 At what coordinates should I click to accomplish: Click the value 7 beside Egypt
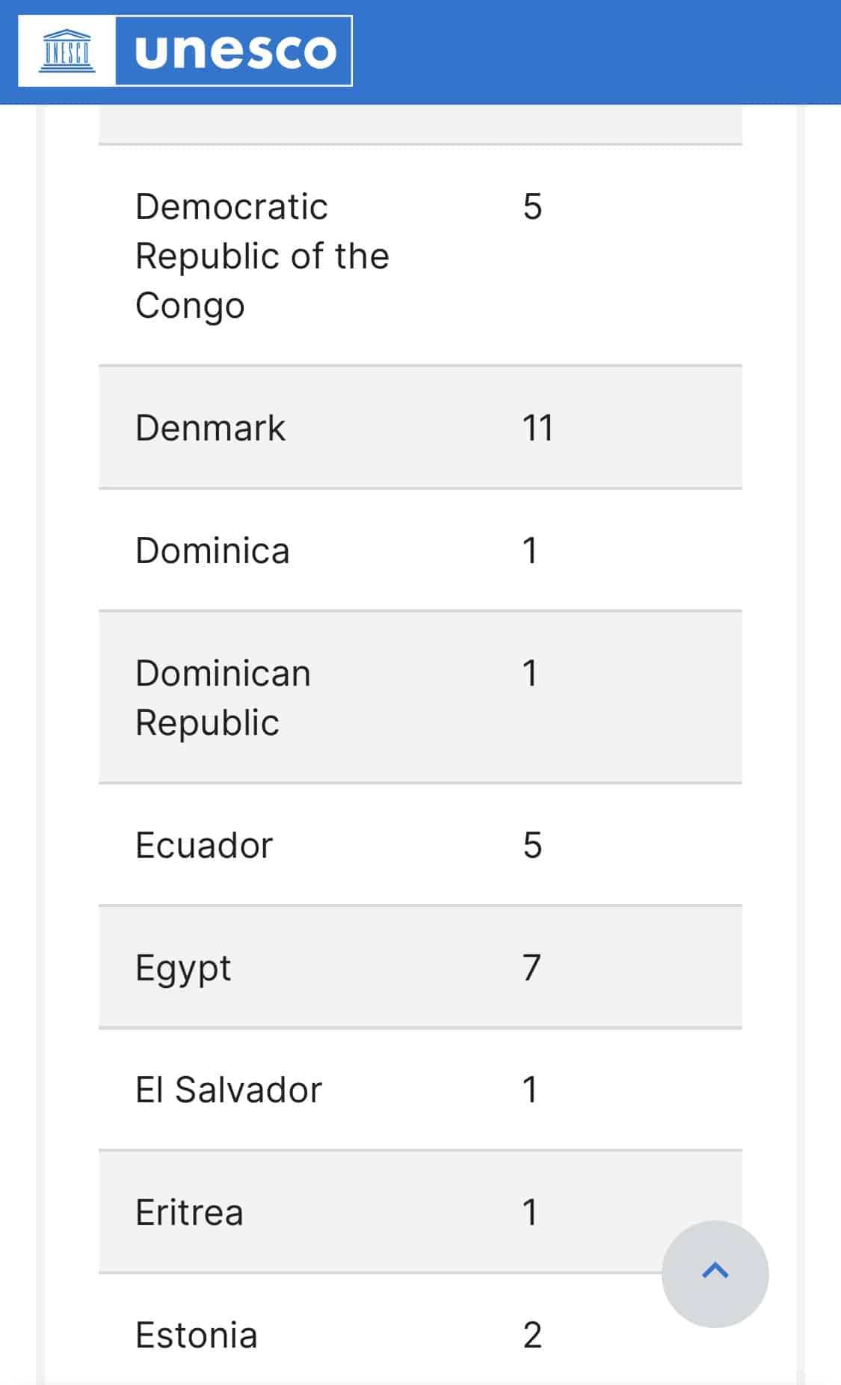(532, 968)
